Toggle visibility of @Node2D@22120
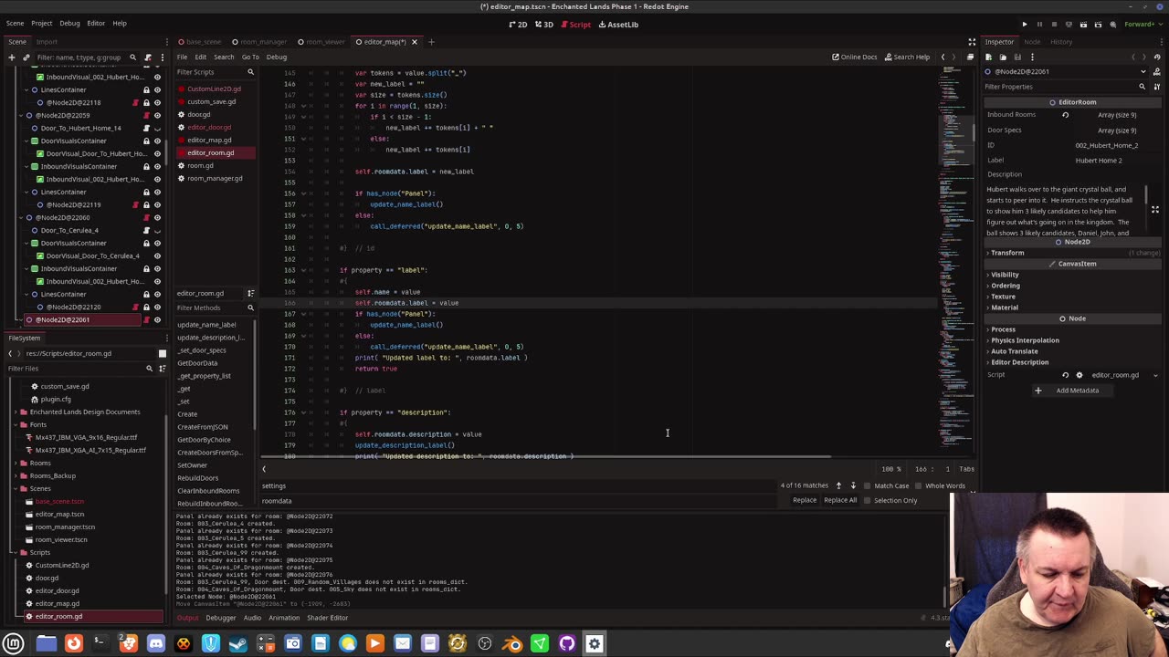The width and height of the screenshot is (1169, 657). click(157, 307)
